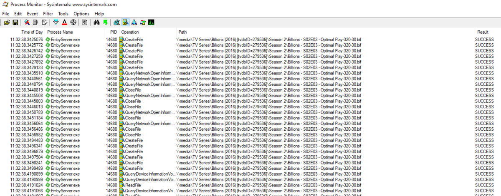Click the path cell of event 11:32:38.3456064
501x196 pixels.
coord(270,124)
